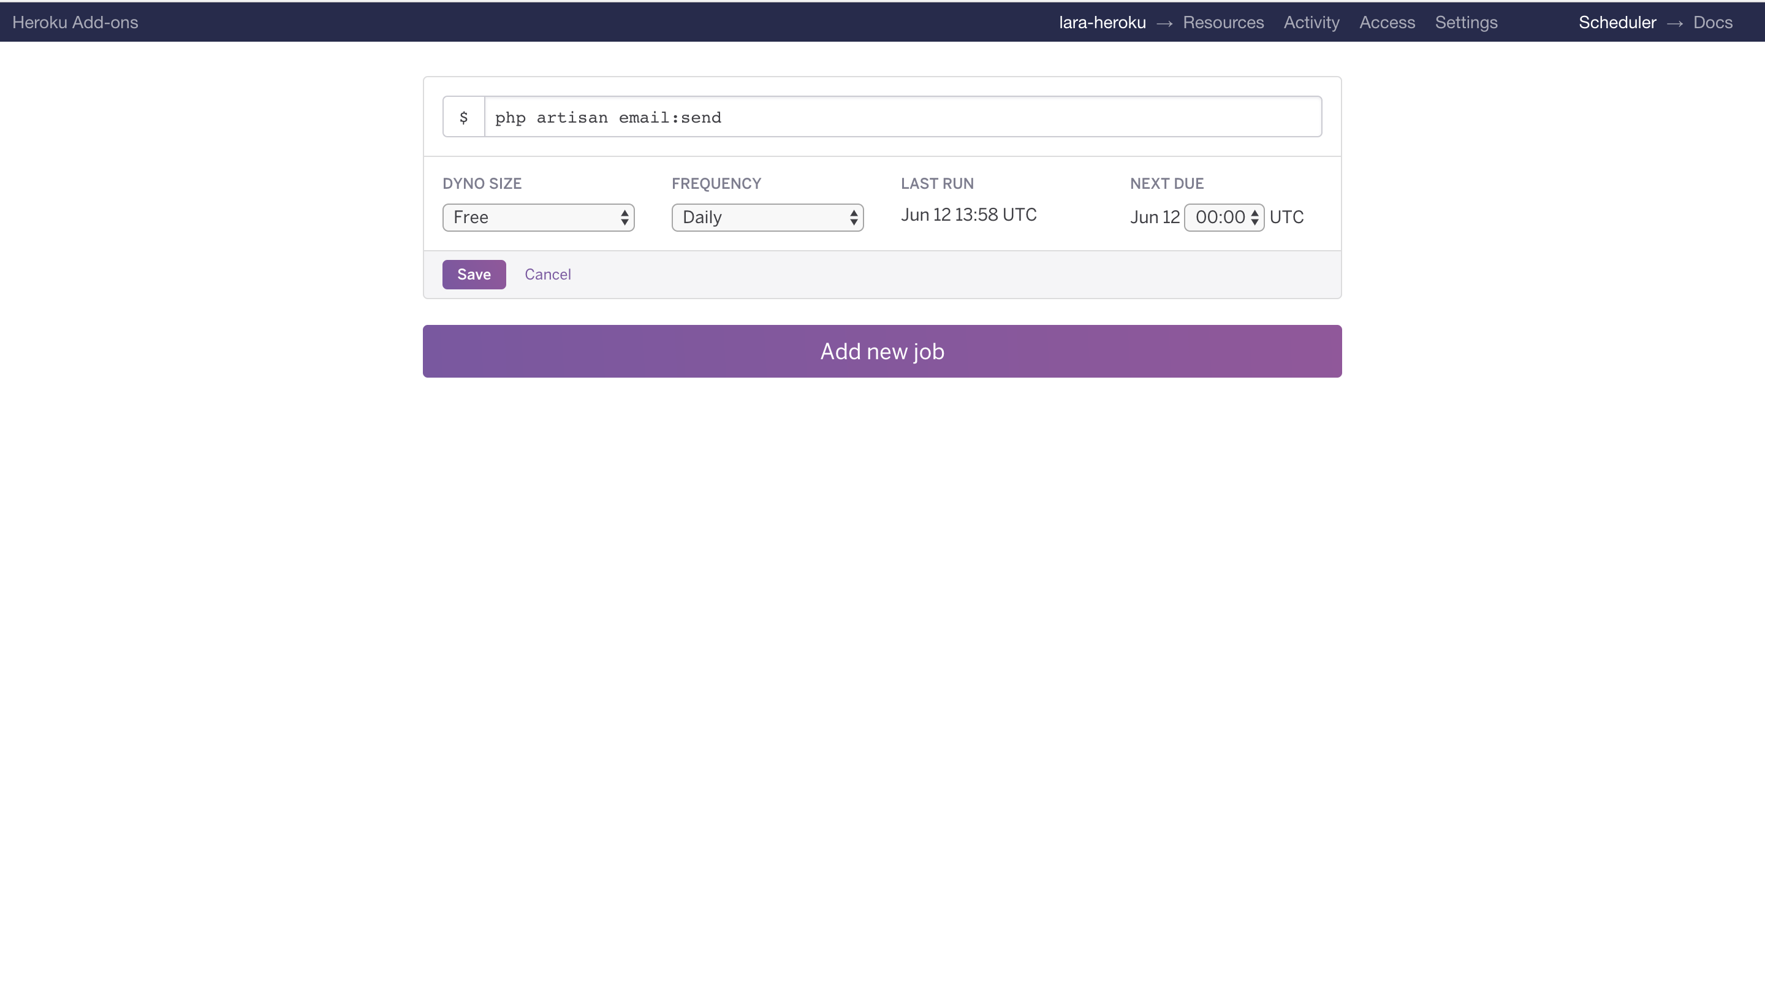Open the Activity tab
1765x987 pixels.
point(1311,23)
